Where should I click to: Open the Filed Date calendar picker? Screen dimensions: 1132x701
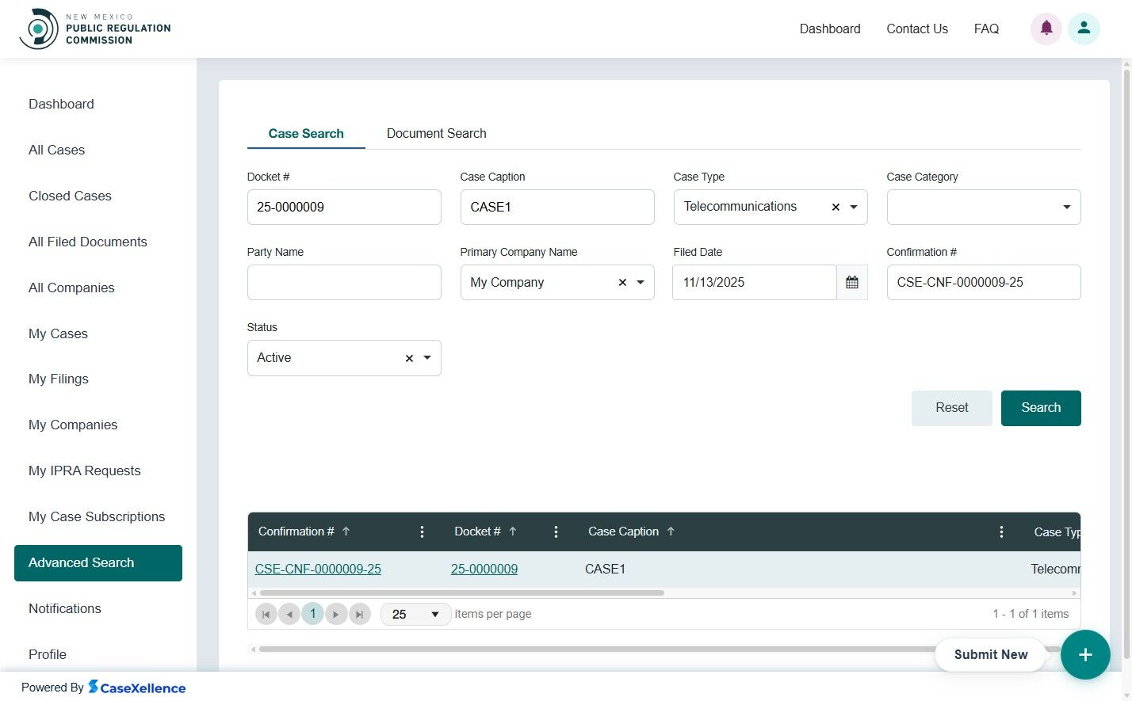tap(851, 282)
